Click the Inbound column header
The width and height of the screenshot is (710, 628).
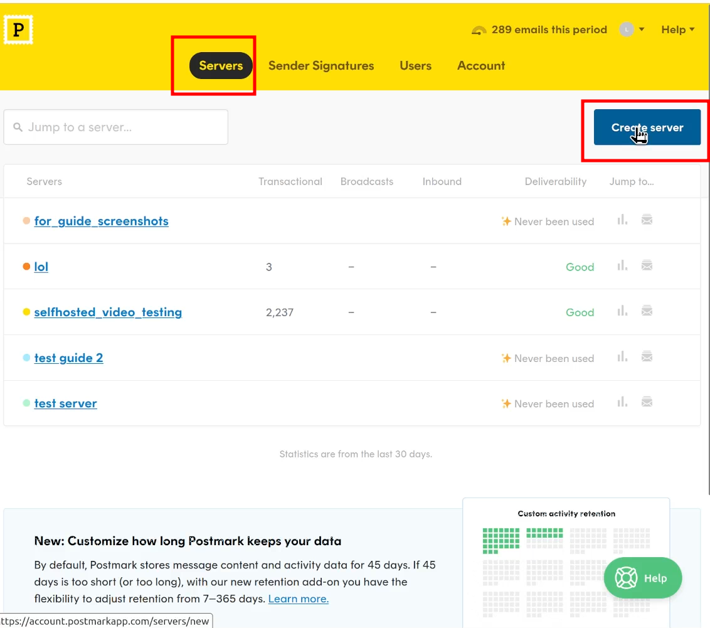pyautogui.click(x=442, y=181)
